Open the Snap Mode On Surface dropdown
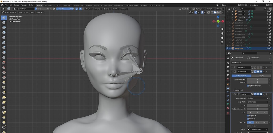The height and width of the screenshot is (133, 273). (258, 102)
